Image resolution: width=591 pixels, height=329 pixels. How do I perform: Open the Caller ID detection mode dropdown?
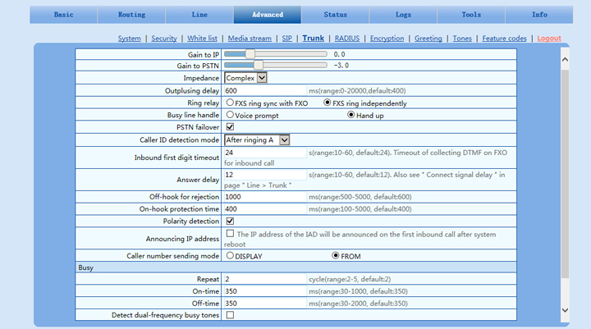click(258, 140)
